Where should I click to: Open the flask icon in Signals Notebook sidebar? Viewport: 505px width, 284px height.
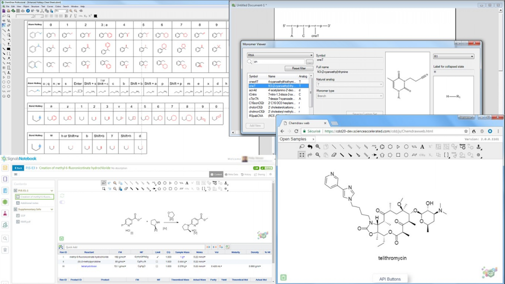pos(5,213)
